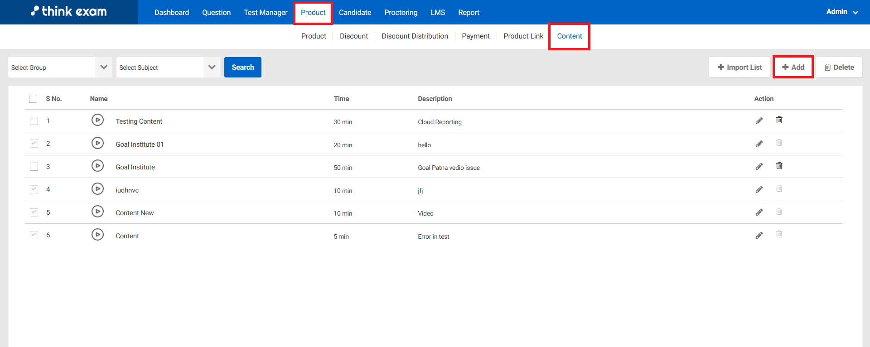Open the Select Group dropdown
Screen dimensions: 870x347
pos(60,67)
